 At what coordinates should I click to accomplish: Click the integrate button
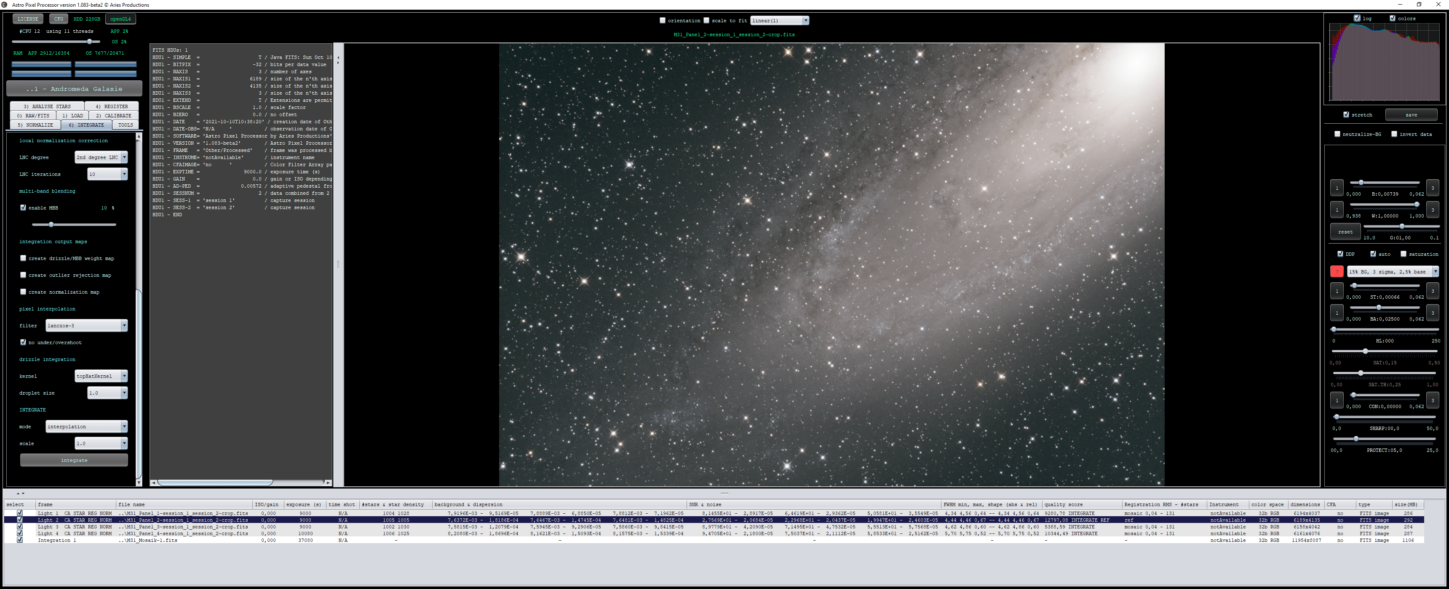tap(74, 460)
